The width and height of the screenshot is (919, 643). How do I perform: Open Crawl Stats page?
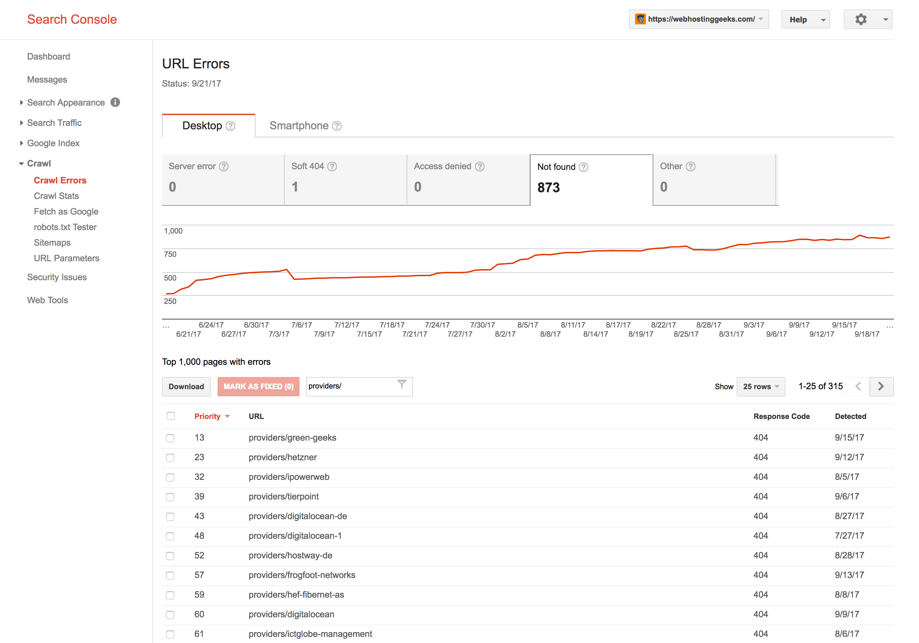tap(56, 196)
